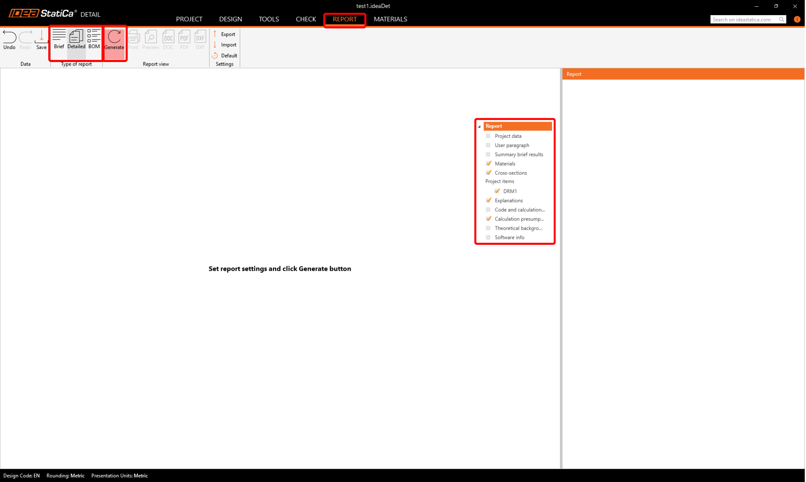Viewport: 806px width, 482px height.
Task: Open the CHECK ribbon tab
Action: (x=306, y=19)
